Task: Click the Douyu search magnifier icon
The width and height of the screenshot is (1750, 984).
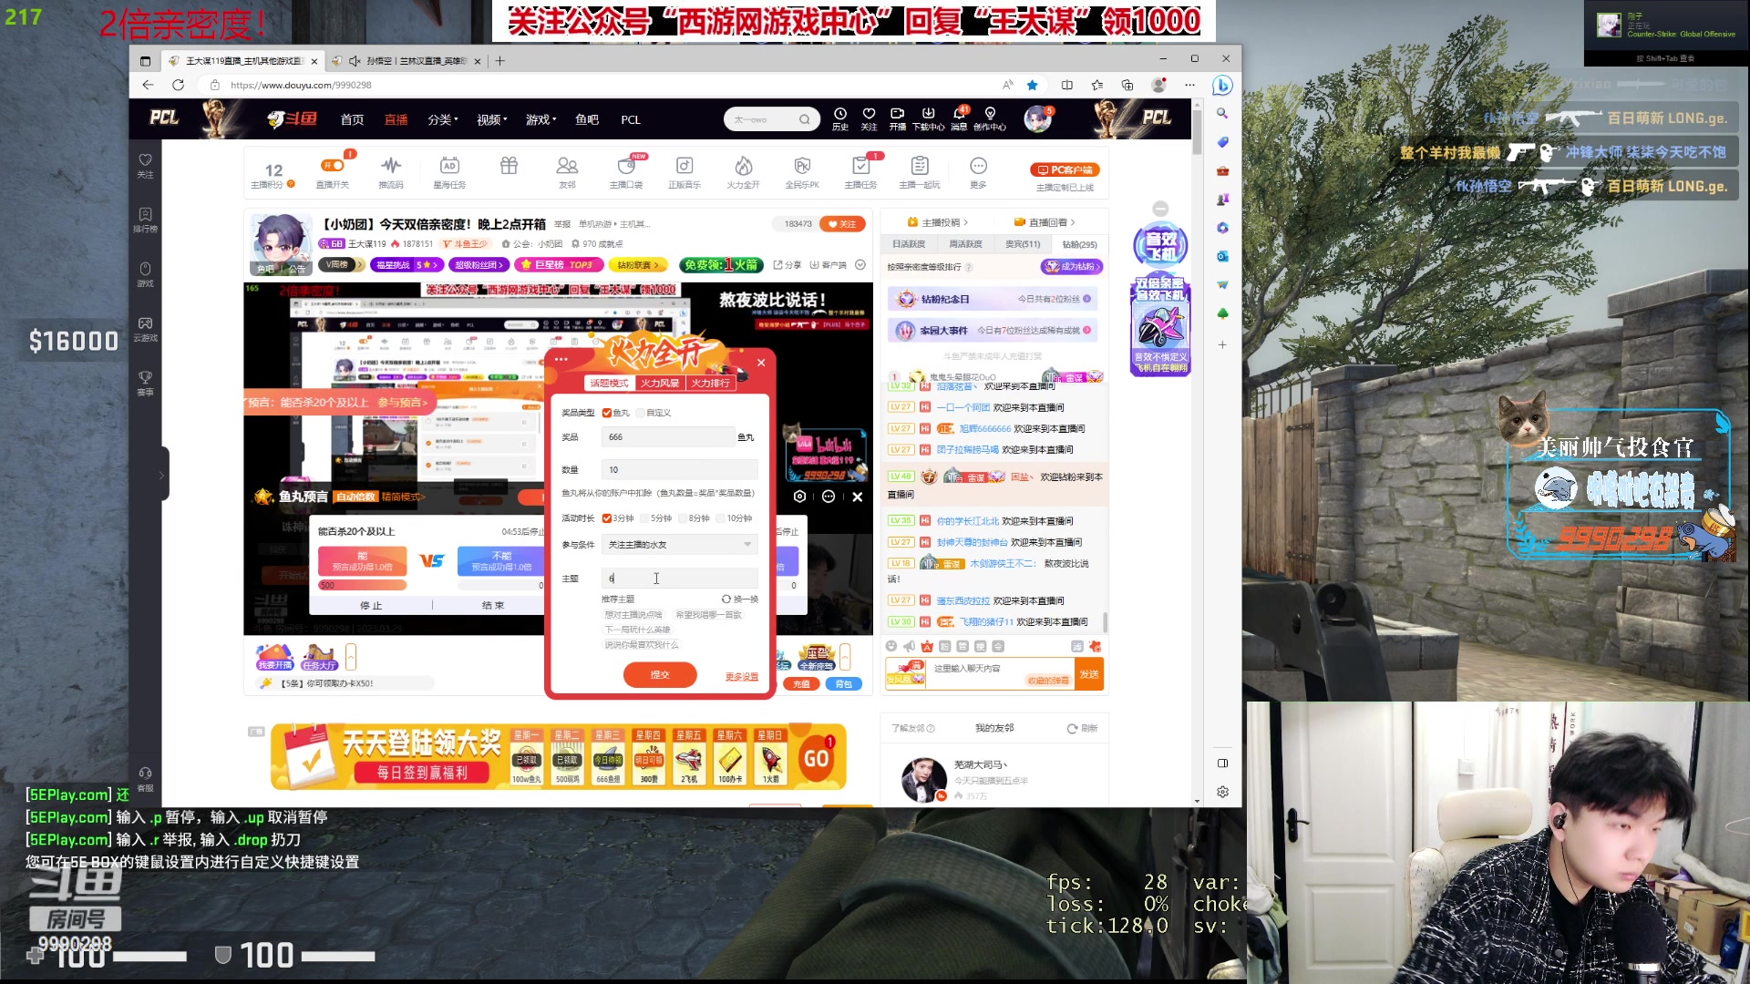Action: tap(805, 119)
